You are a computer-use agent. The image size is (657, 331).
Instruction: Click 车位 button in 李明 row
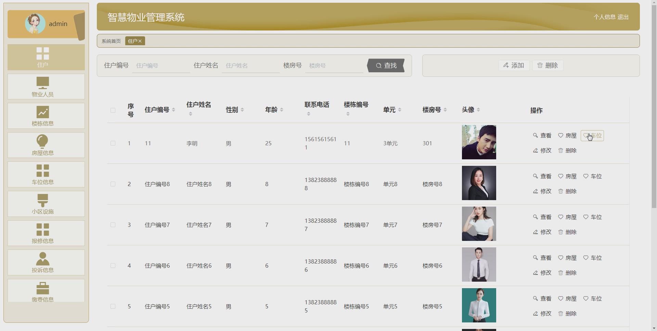[592, 135]
